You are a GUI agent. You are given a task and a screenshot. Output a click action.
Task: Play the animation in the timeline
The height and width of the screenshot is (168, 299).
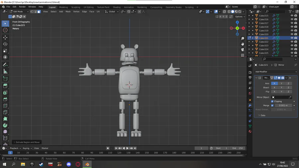(x=127, y=148)
